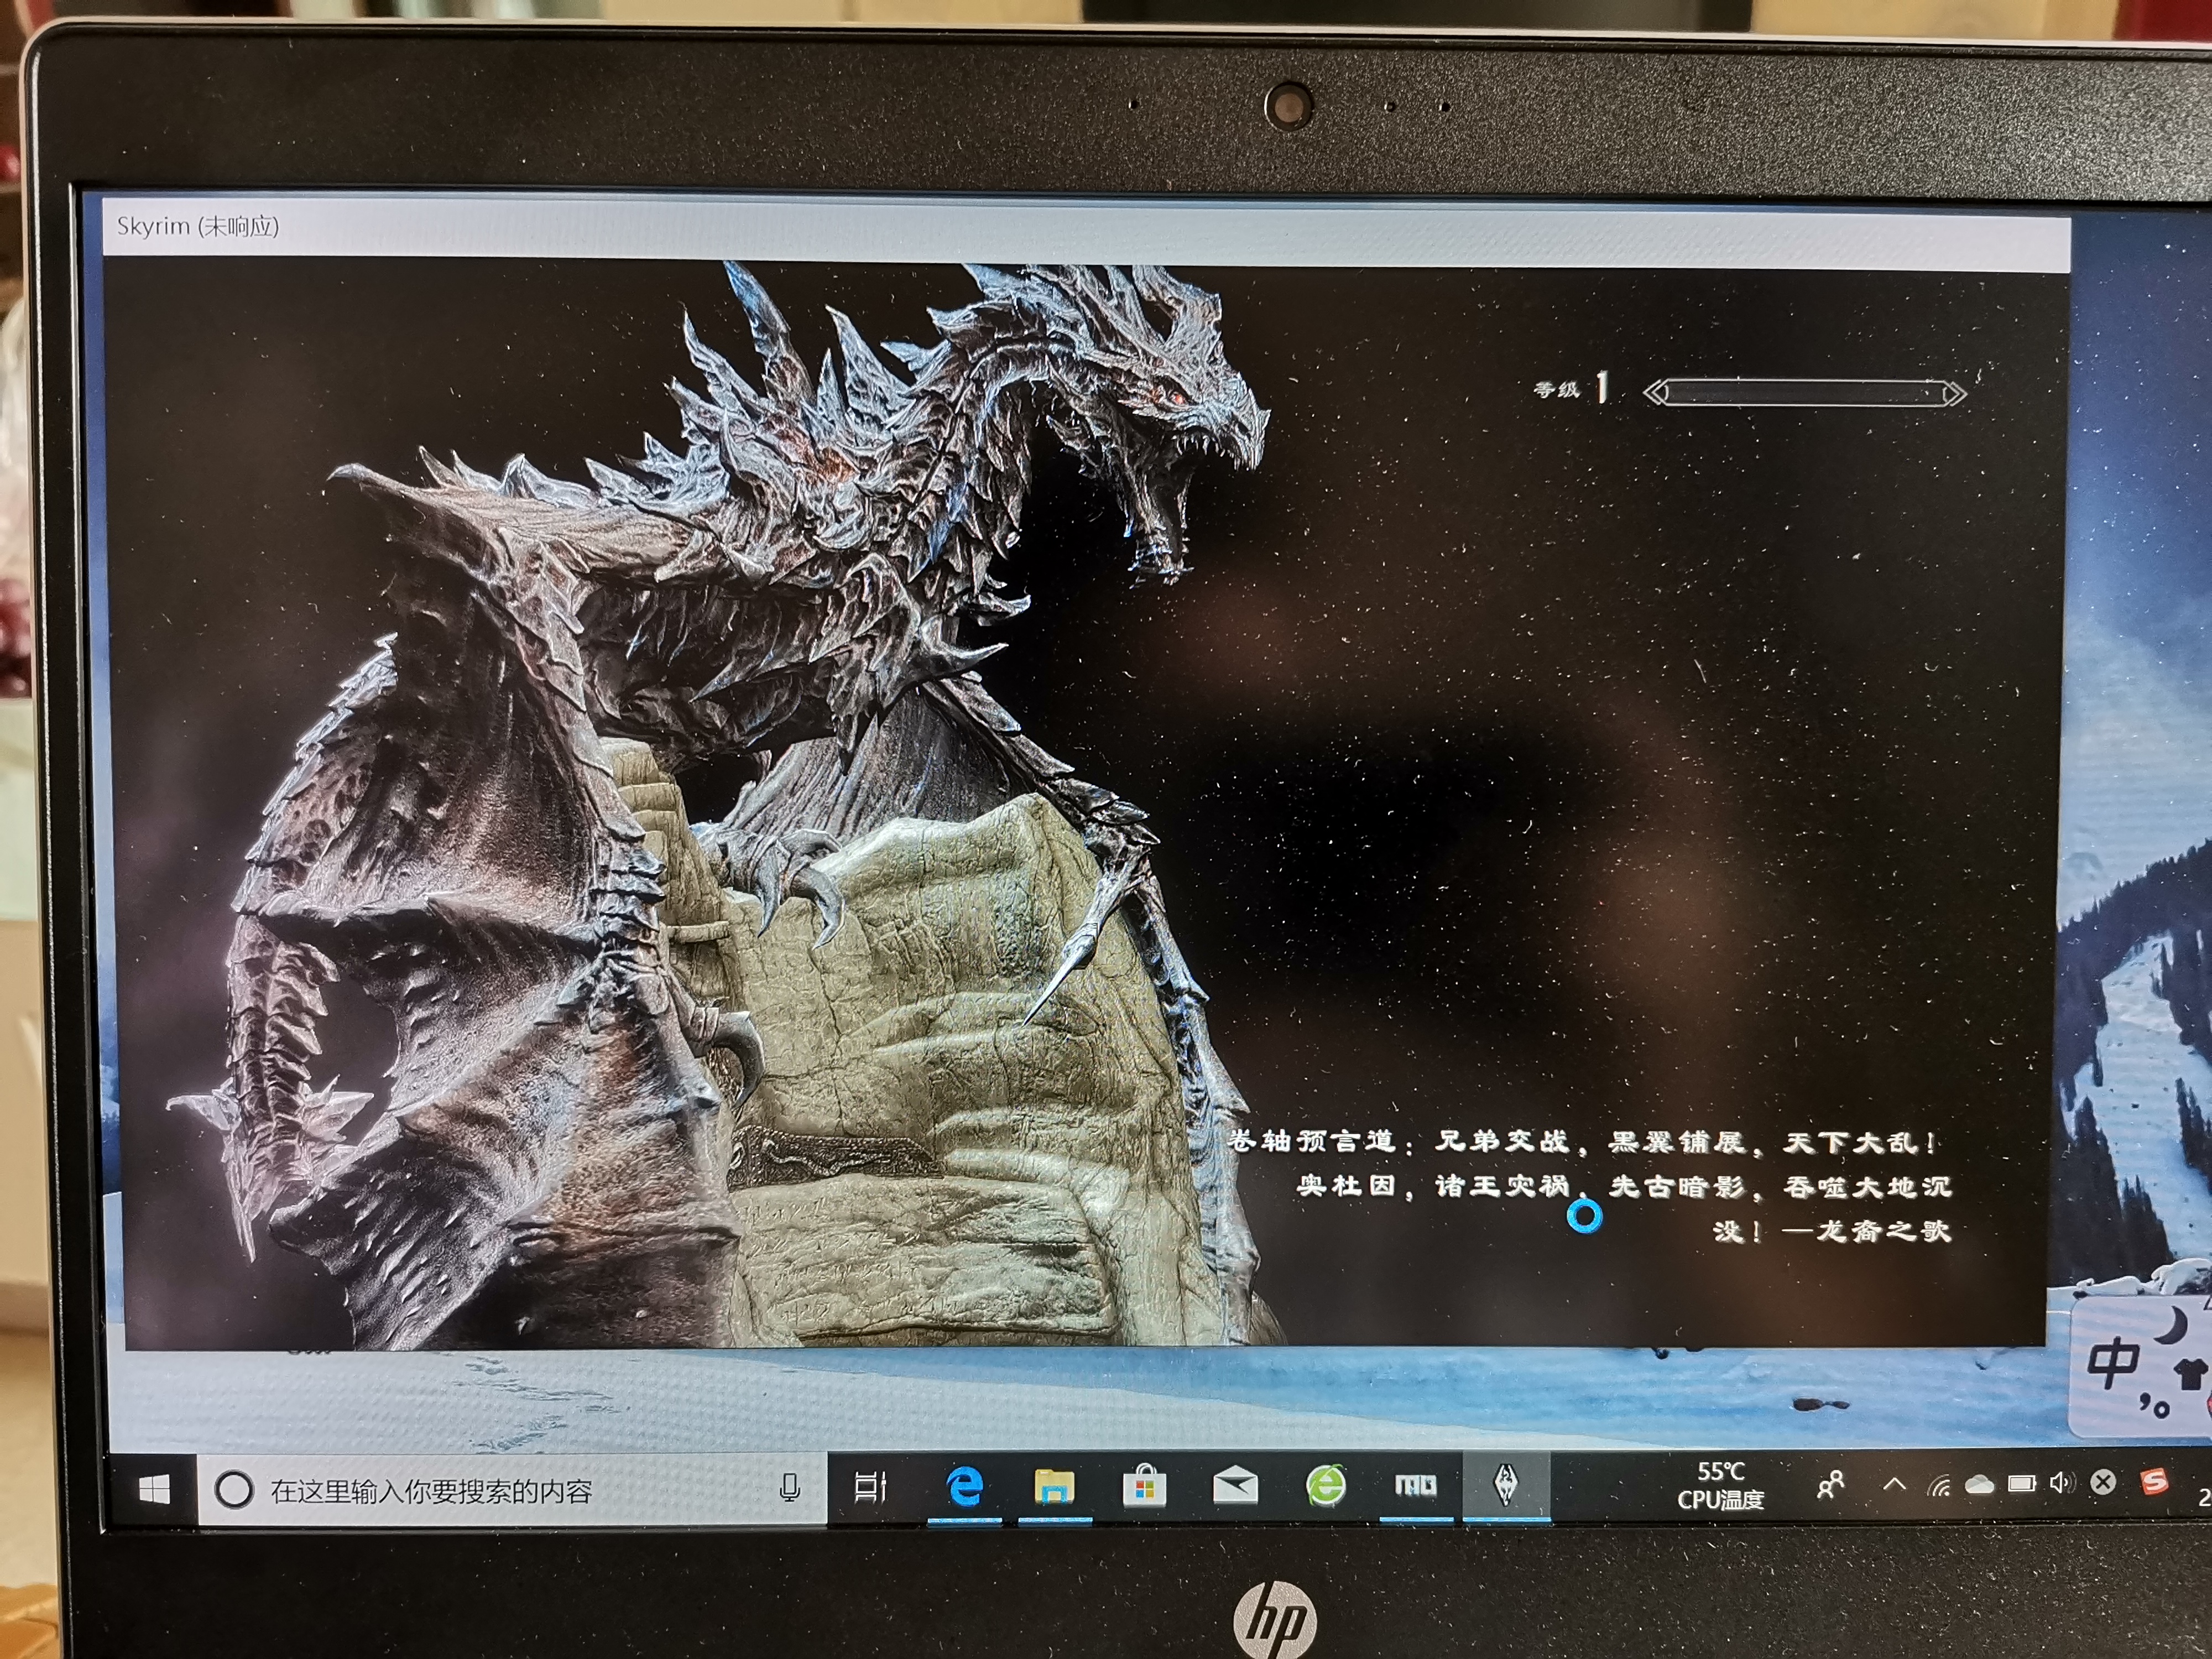Viewport: 2212px width, 1659px height.
Task: Click the 55°C CPU温度 taskbar readout
Action: point(1720,1486)
